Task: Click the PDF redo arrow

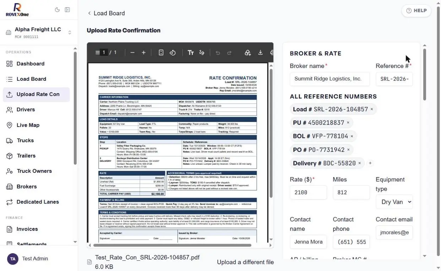Action: point(229,53)
